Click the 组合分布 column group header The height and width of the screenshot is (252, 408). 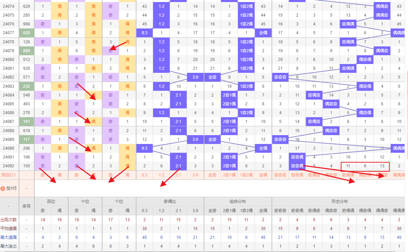(x=238, y=202)
